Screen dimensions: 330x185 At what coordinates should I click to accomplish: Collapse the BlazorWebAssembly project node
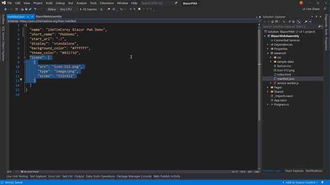pos(265,36)
